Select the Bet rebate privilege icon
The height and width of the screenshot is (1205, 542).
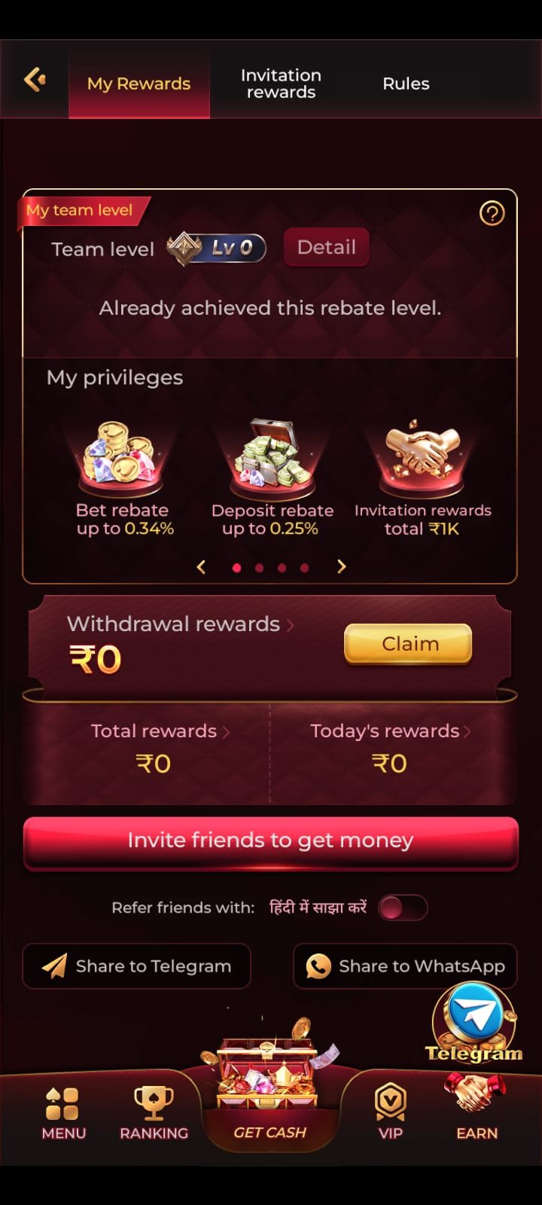pos(123,454)
